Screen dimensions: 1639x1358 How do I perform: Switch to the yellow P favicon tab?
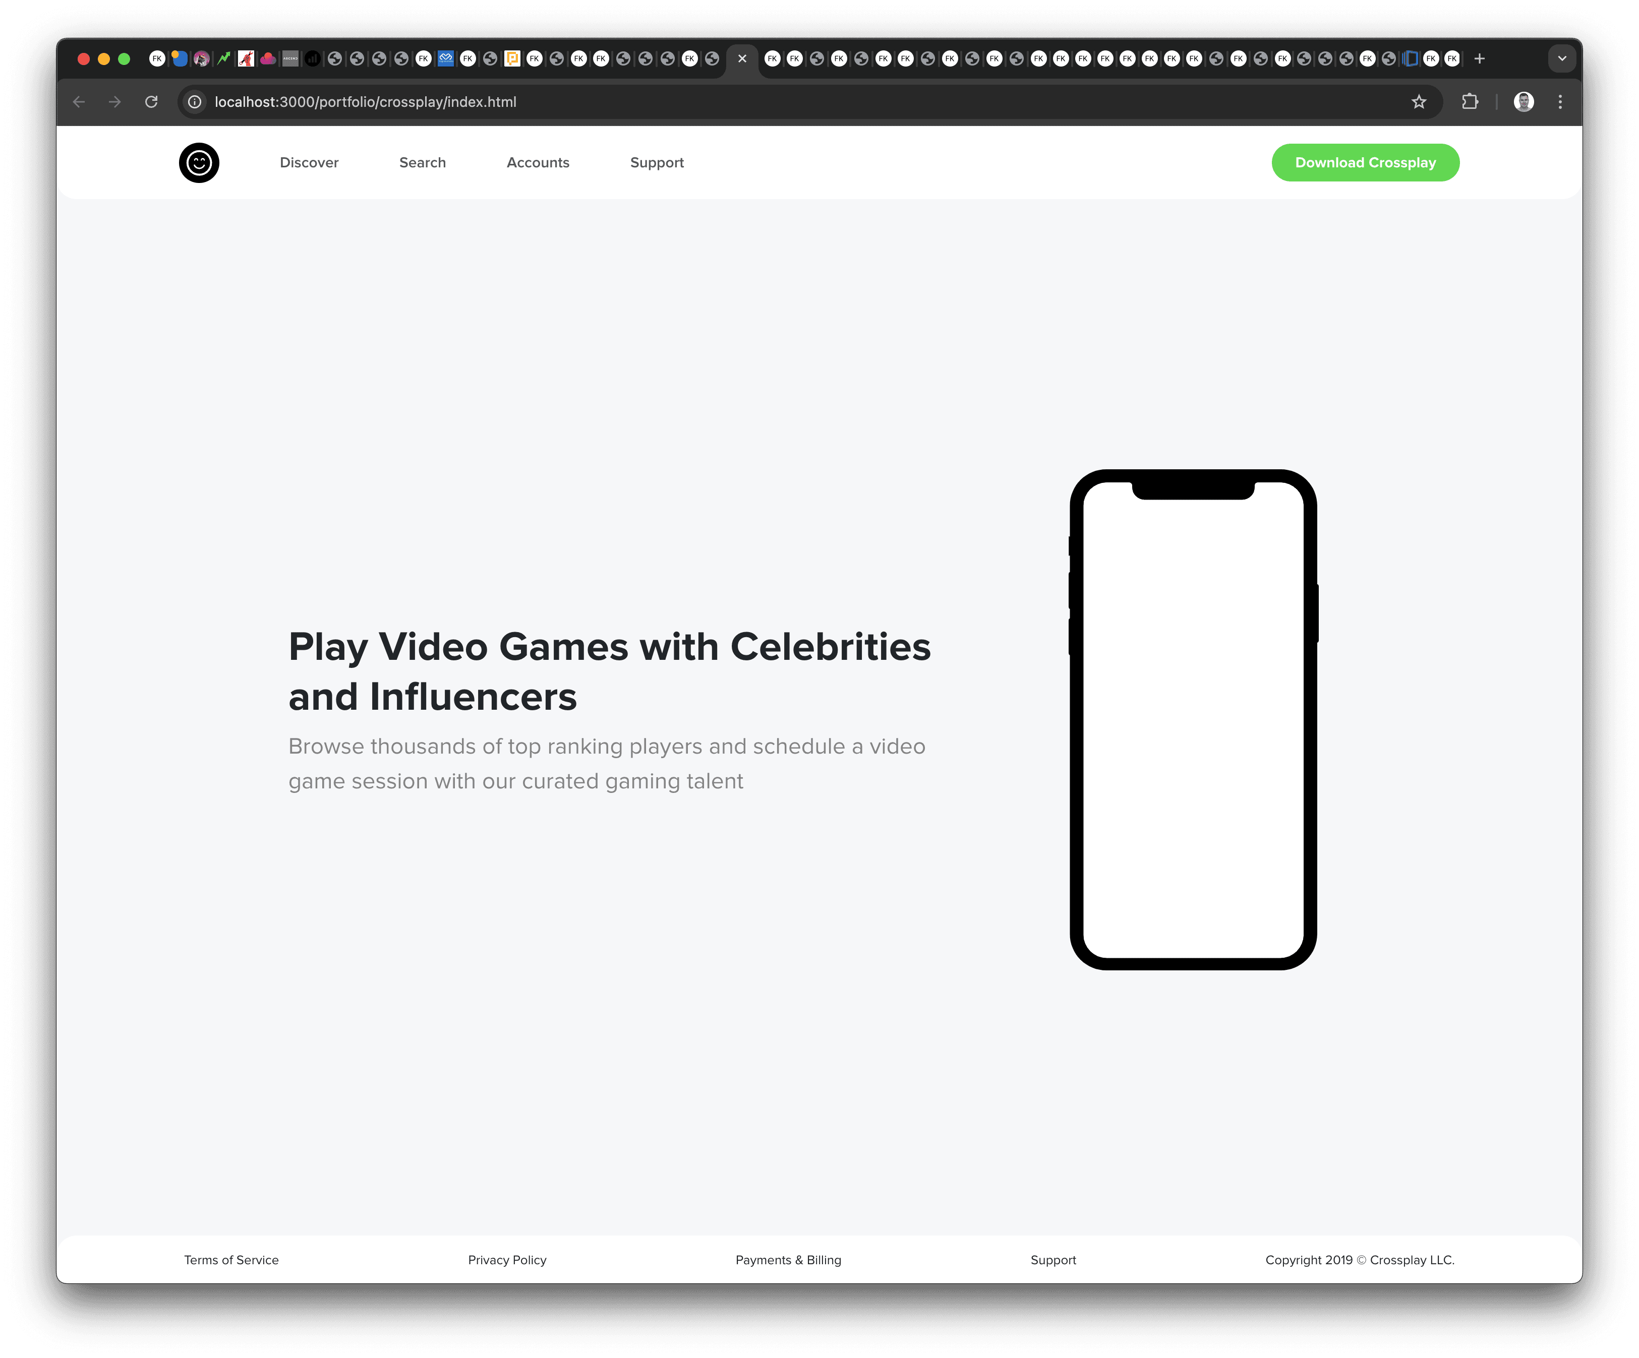click(x=512, y=58)
